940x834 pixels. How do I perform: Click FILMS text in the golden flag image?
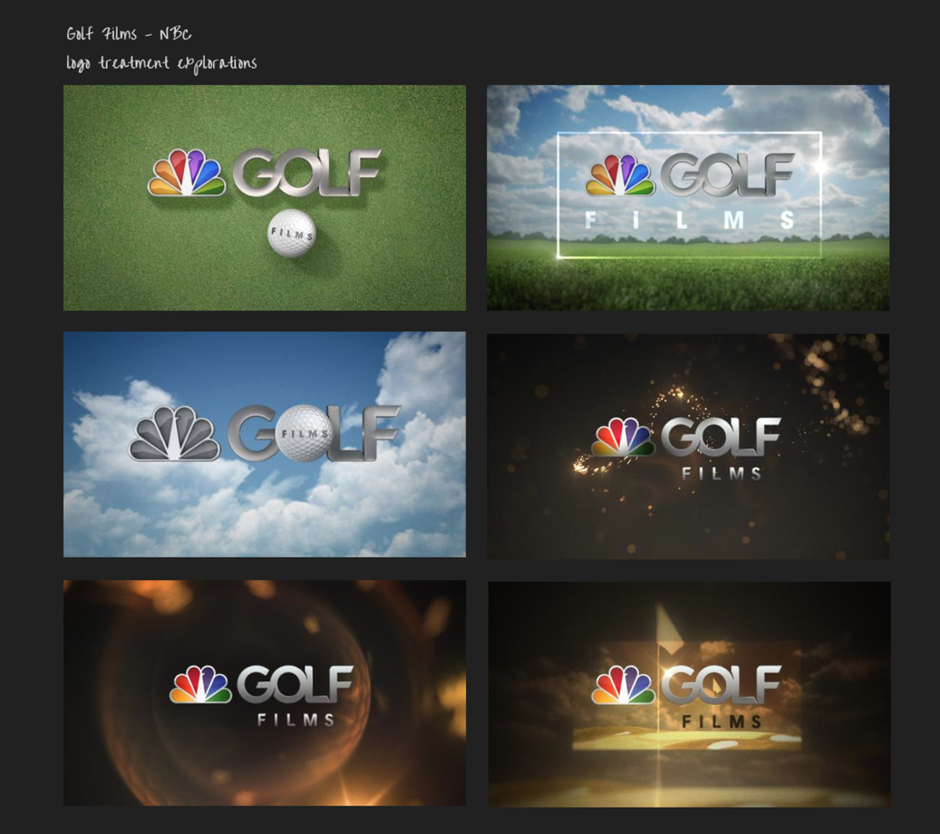[722, 722]
